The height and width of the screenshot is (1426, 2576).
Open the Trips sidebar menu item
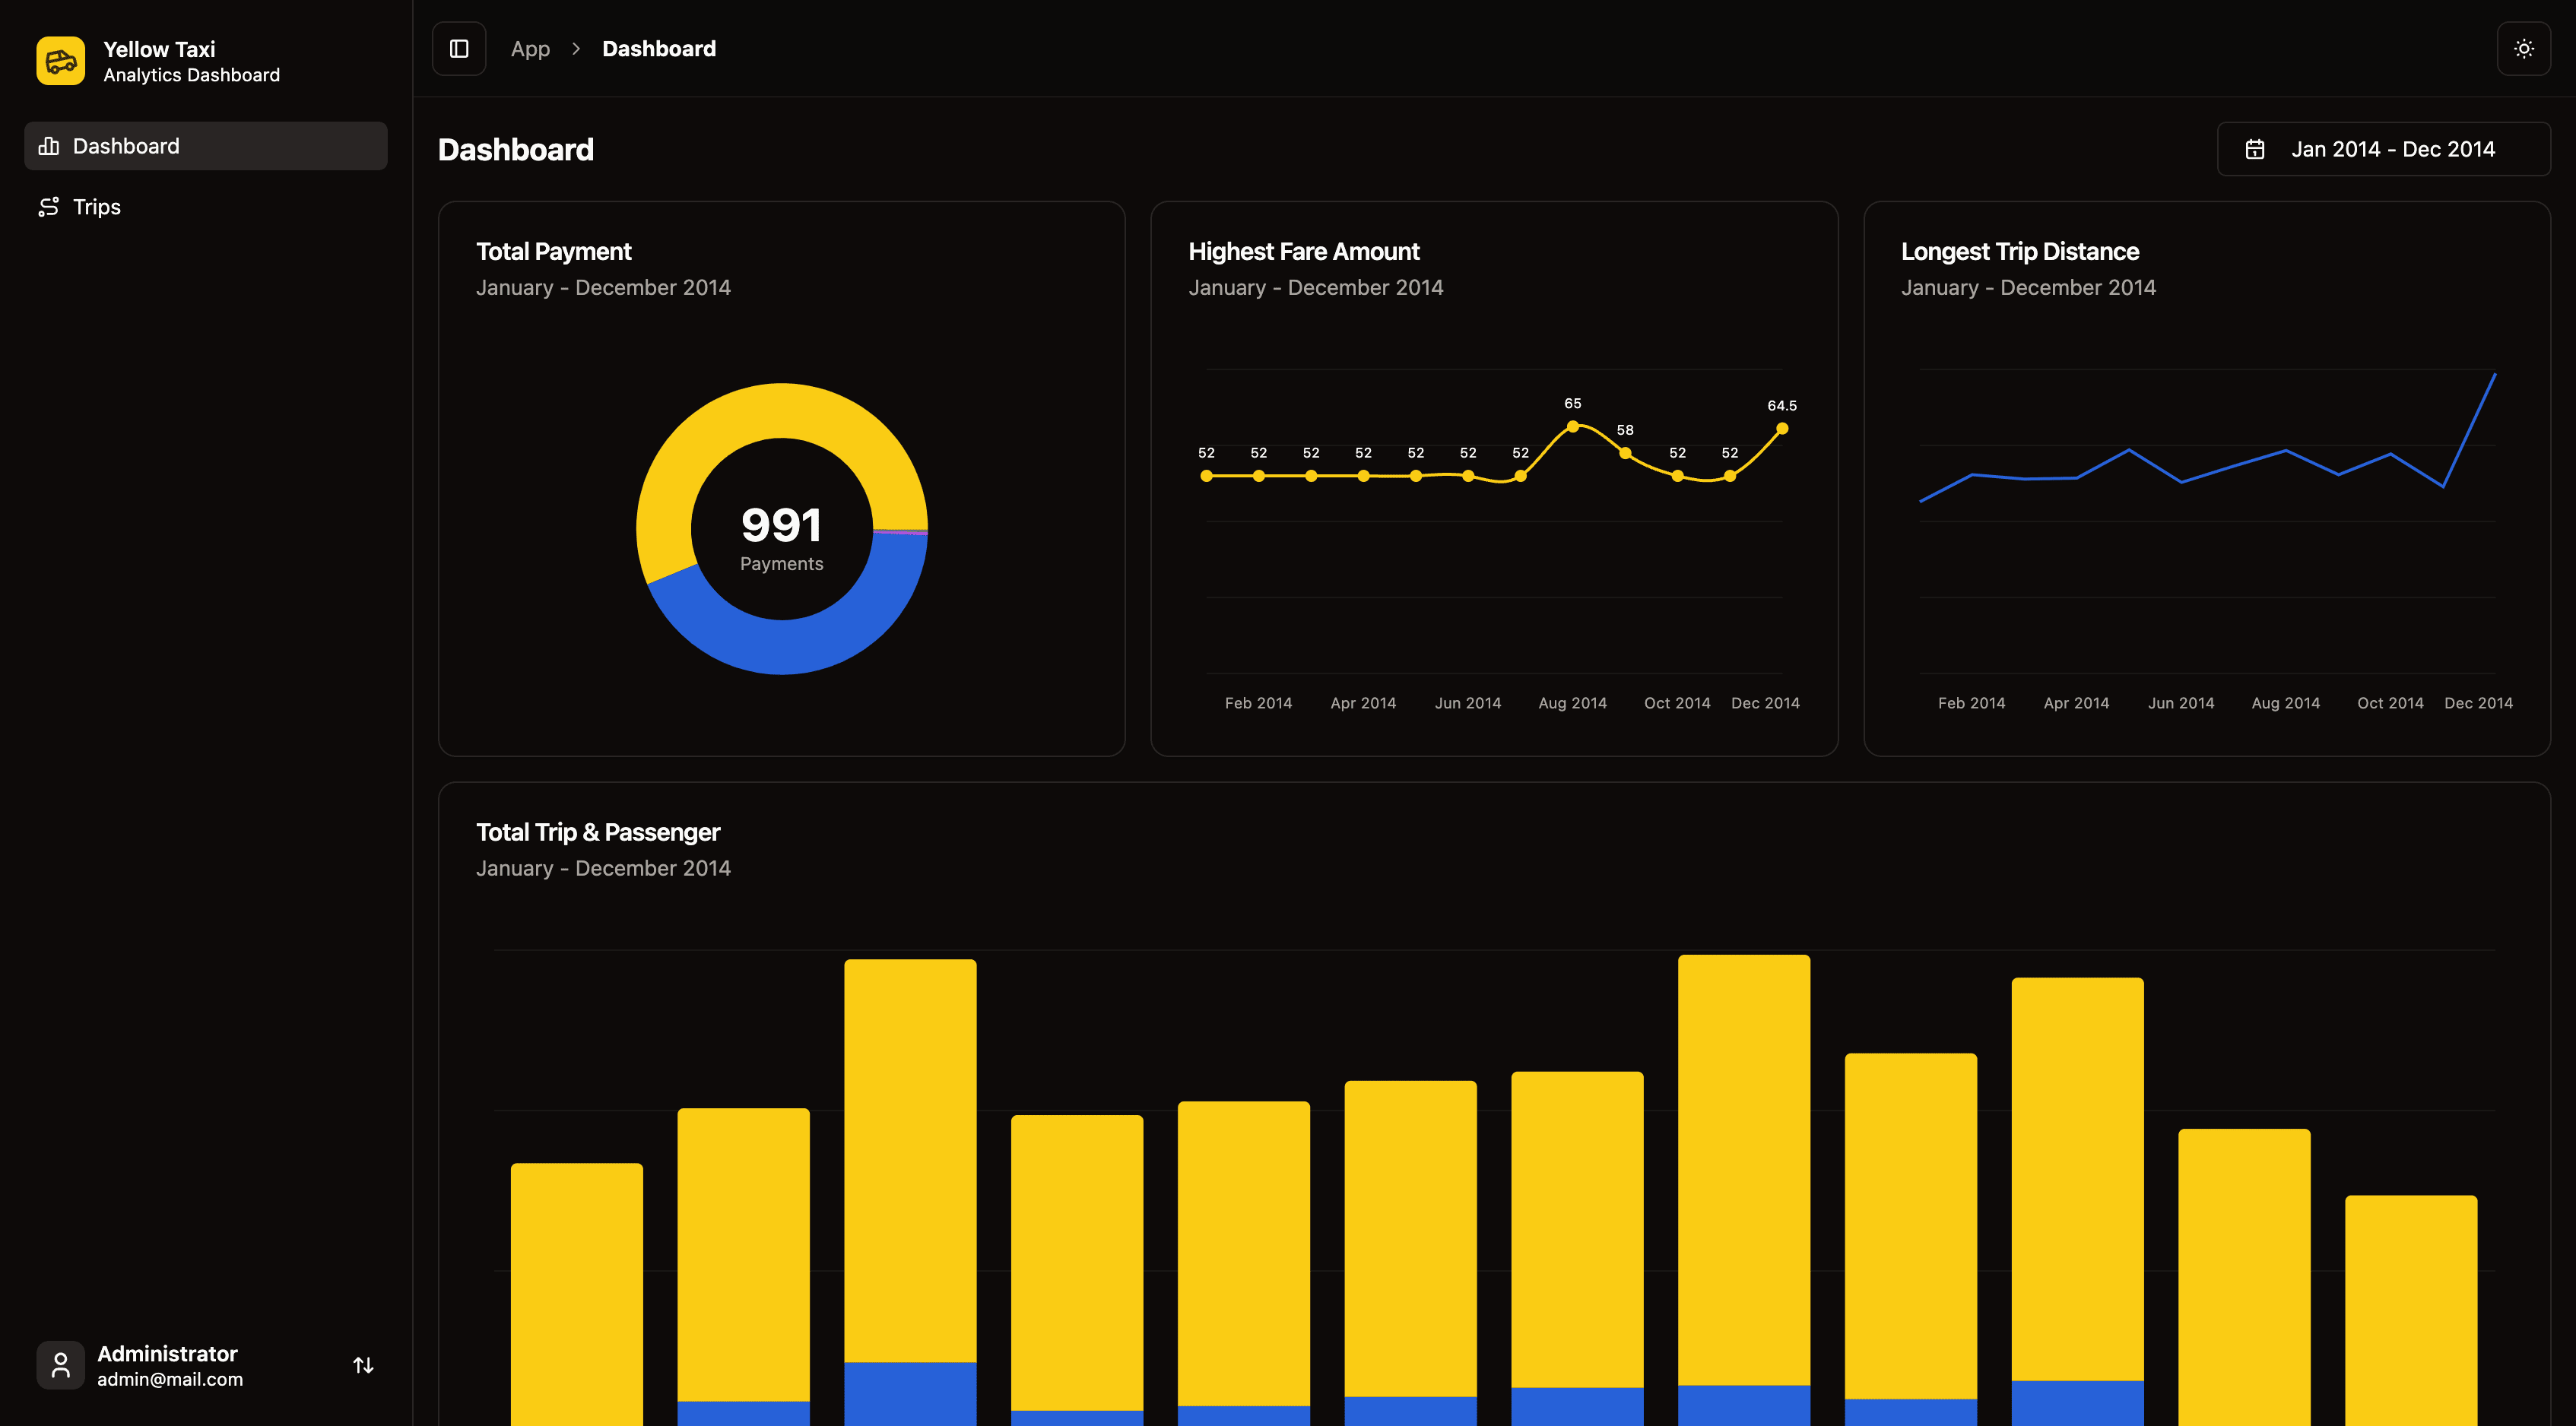click(206, 207)
